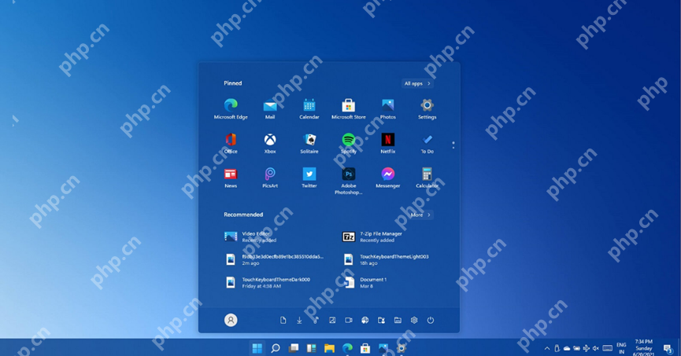Open Microsoft Store from the pinned apps
The image size is (681, 356).
tap(348, 108)
